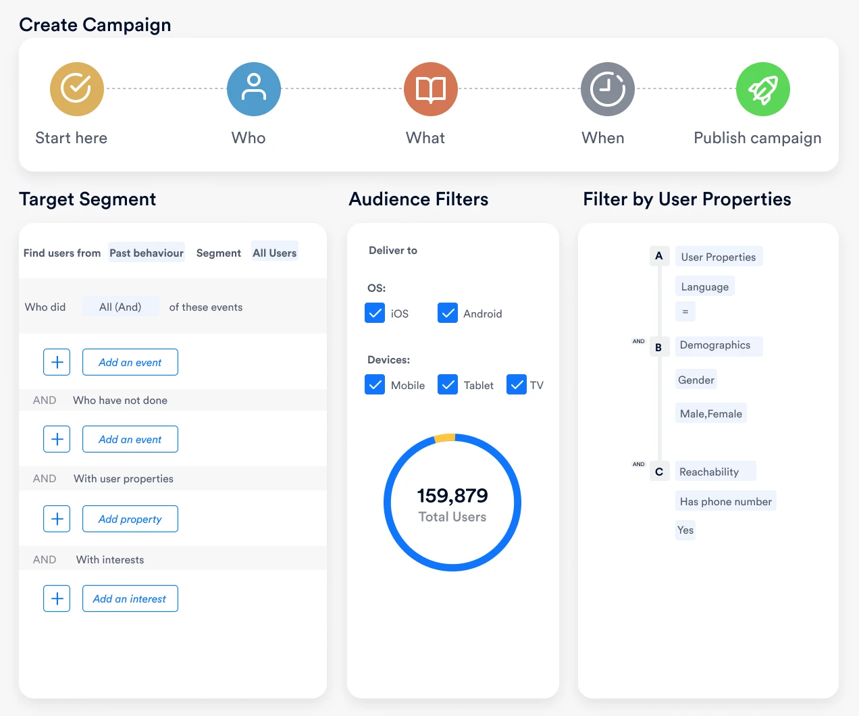Click plus icon beside Add an interest
This screenshot has width=859, height=716.
click(x=57, y=598)
